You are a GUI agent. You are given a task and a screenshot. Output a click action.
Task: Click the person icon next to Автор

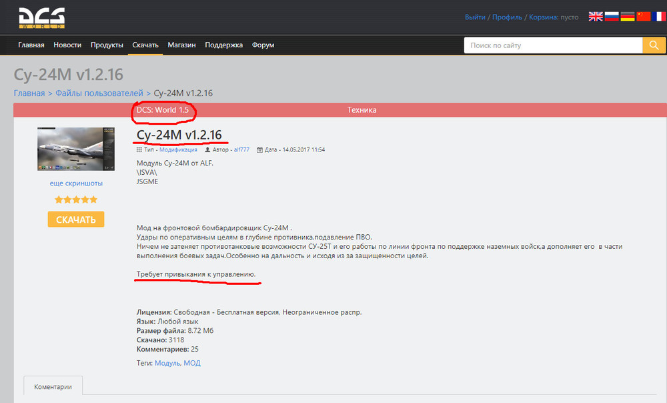tap(207, 150)
